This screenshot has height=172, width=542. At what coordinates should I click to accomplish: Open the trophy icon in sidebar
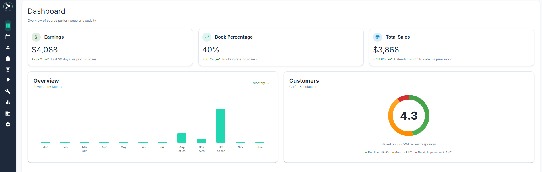point(8,80)
